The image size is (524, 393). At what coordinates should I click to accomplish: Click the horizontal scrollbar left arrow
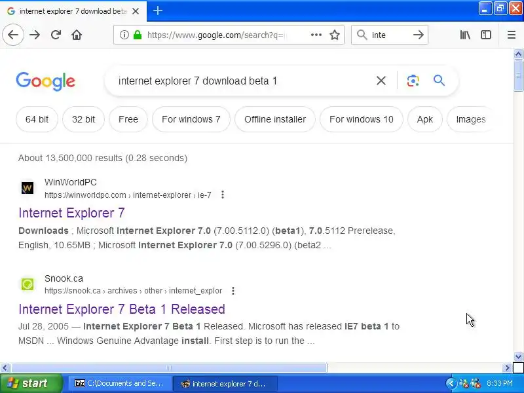5,368
